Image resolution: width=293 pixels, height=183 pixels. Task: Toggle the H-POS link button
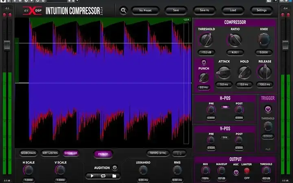point(225,107)
